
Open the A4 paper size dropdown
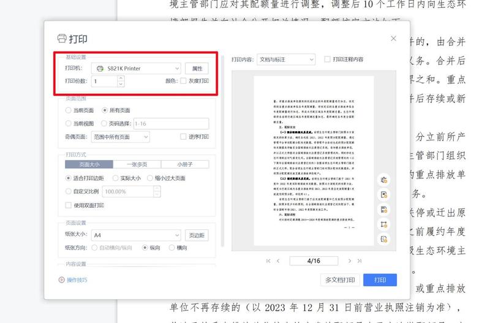(136, 235)
